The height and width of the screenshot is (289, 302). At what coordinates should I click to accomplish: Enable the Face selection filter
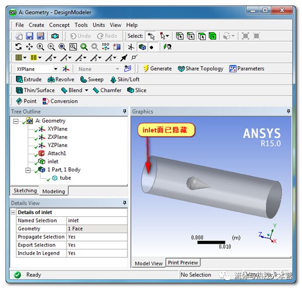click(x=202, y=36)
